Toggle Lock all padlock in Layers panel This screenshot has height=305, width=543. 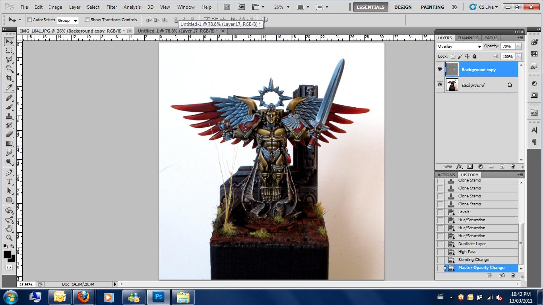coord(474,56)
